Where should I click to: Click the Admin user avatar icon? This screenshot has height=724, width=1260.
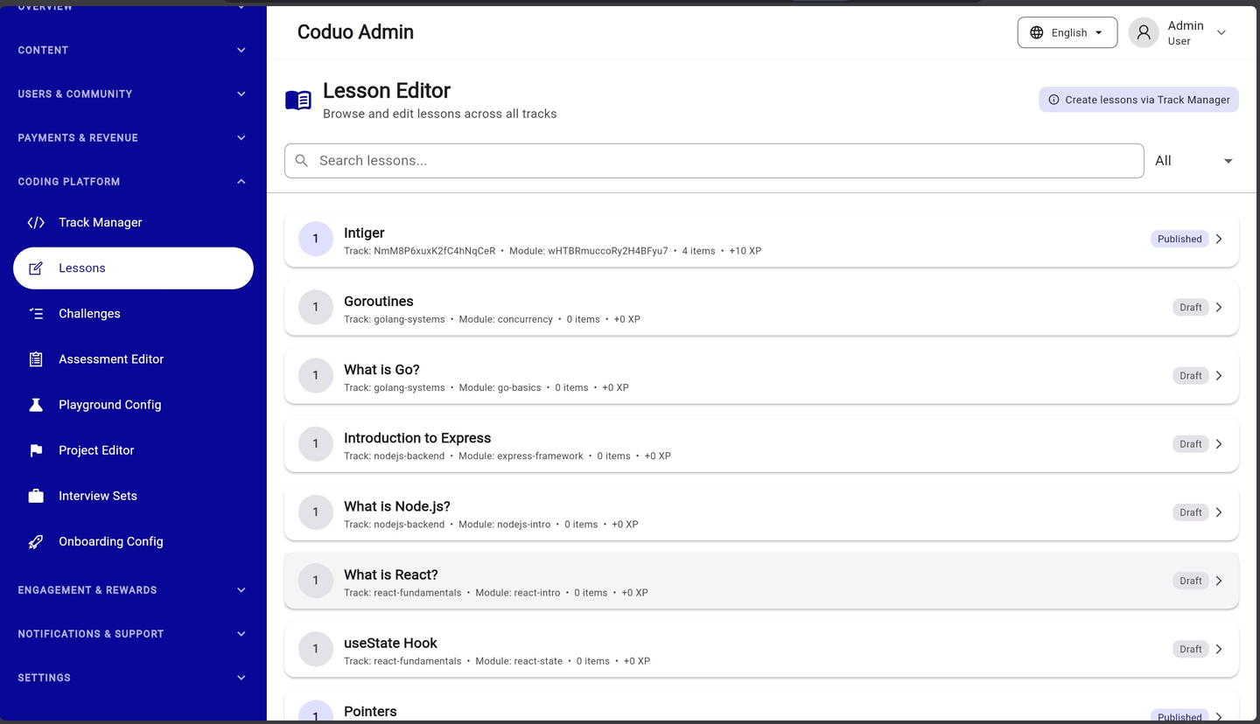tap(1144, 32)
